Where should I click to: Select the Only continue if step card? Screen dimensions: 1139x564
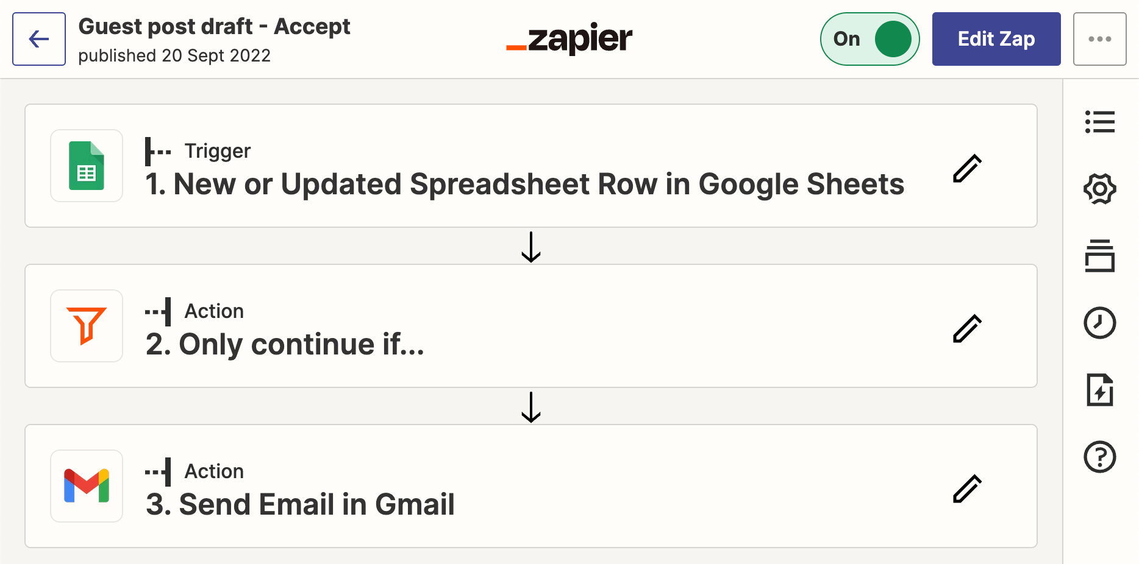[530, 326]
